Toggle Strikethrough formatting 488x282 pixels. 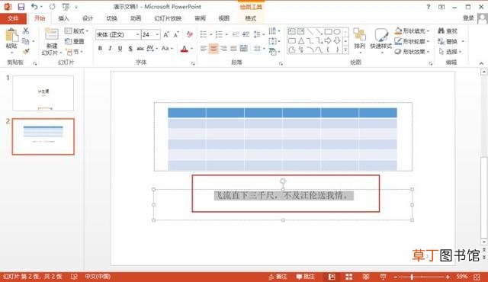140,49
